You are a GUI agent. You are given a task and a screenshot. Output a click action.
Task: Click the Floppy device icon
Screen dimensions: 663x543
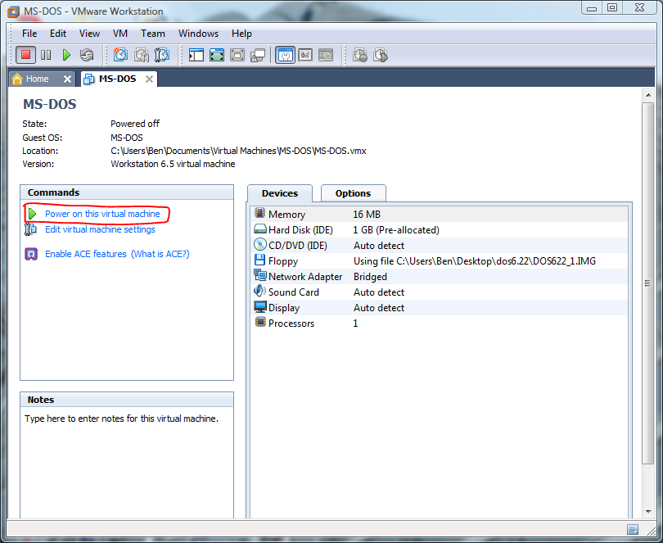[x=259, y=260]
